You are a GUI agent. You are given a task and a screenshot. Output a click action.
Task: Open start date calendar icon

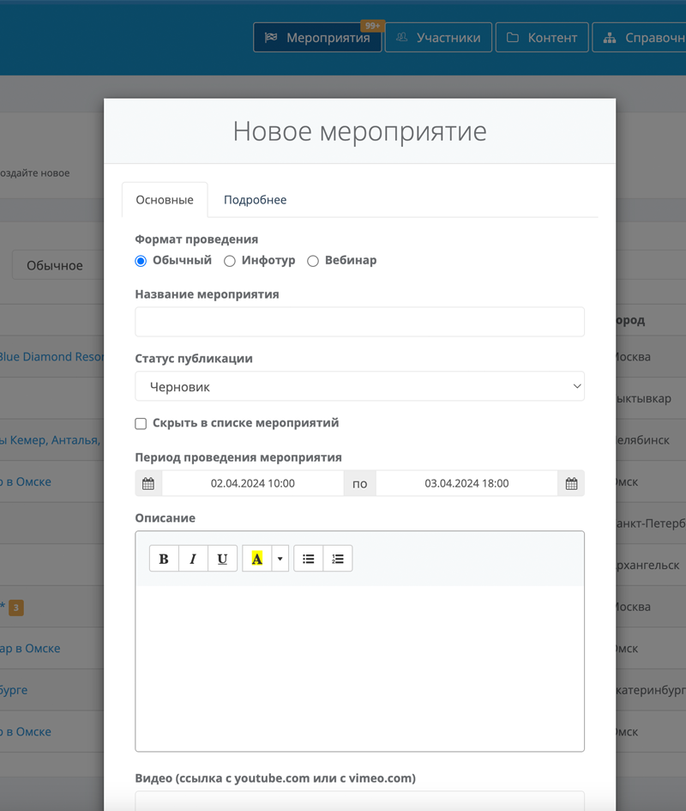[x=148, y=484]
